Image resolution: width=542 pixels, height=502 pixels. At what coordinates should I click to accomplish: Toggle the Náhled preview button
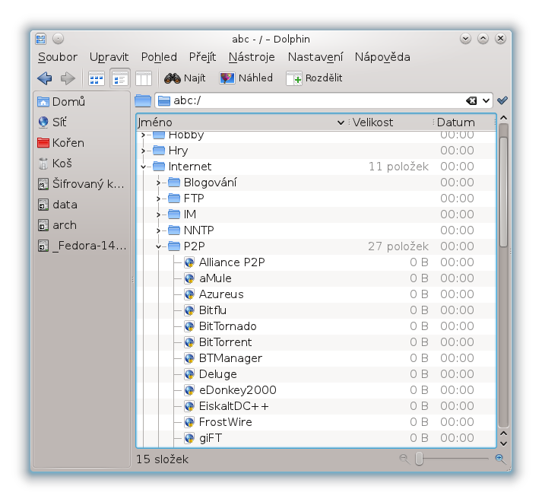246,78
